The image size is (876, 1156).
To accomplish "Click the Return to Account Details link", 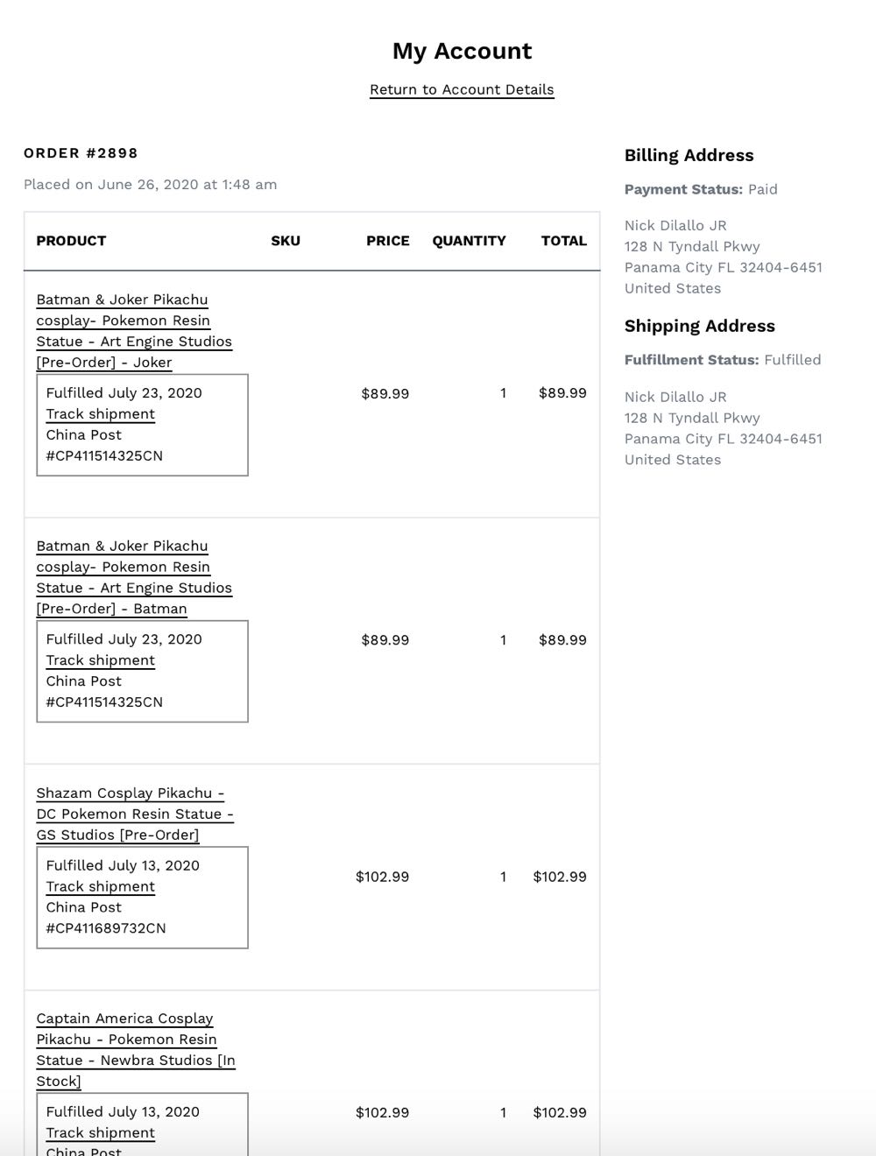I will (x=462, y=89).
